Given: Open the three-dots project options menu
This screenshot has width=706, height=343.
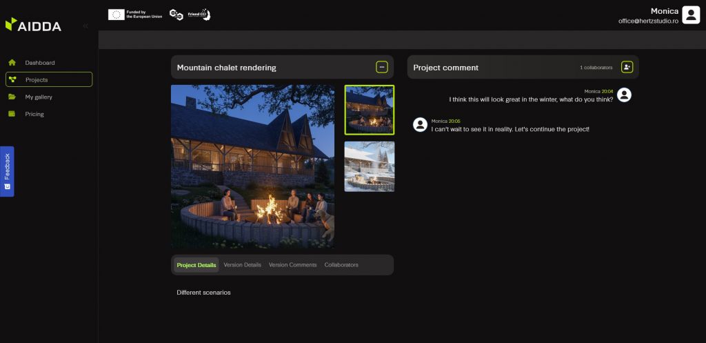Looking at the screenshot, I should point(382,67).
